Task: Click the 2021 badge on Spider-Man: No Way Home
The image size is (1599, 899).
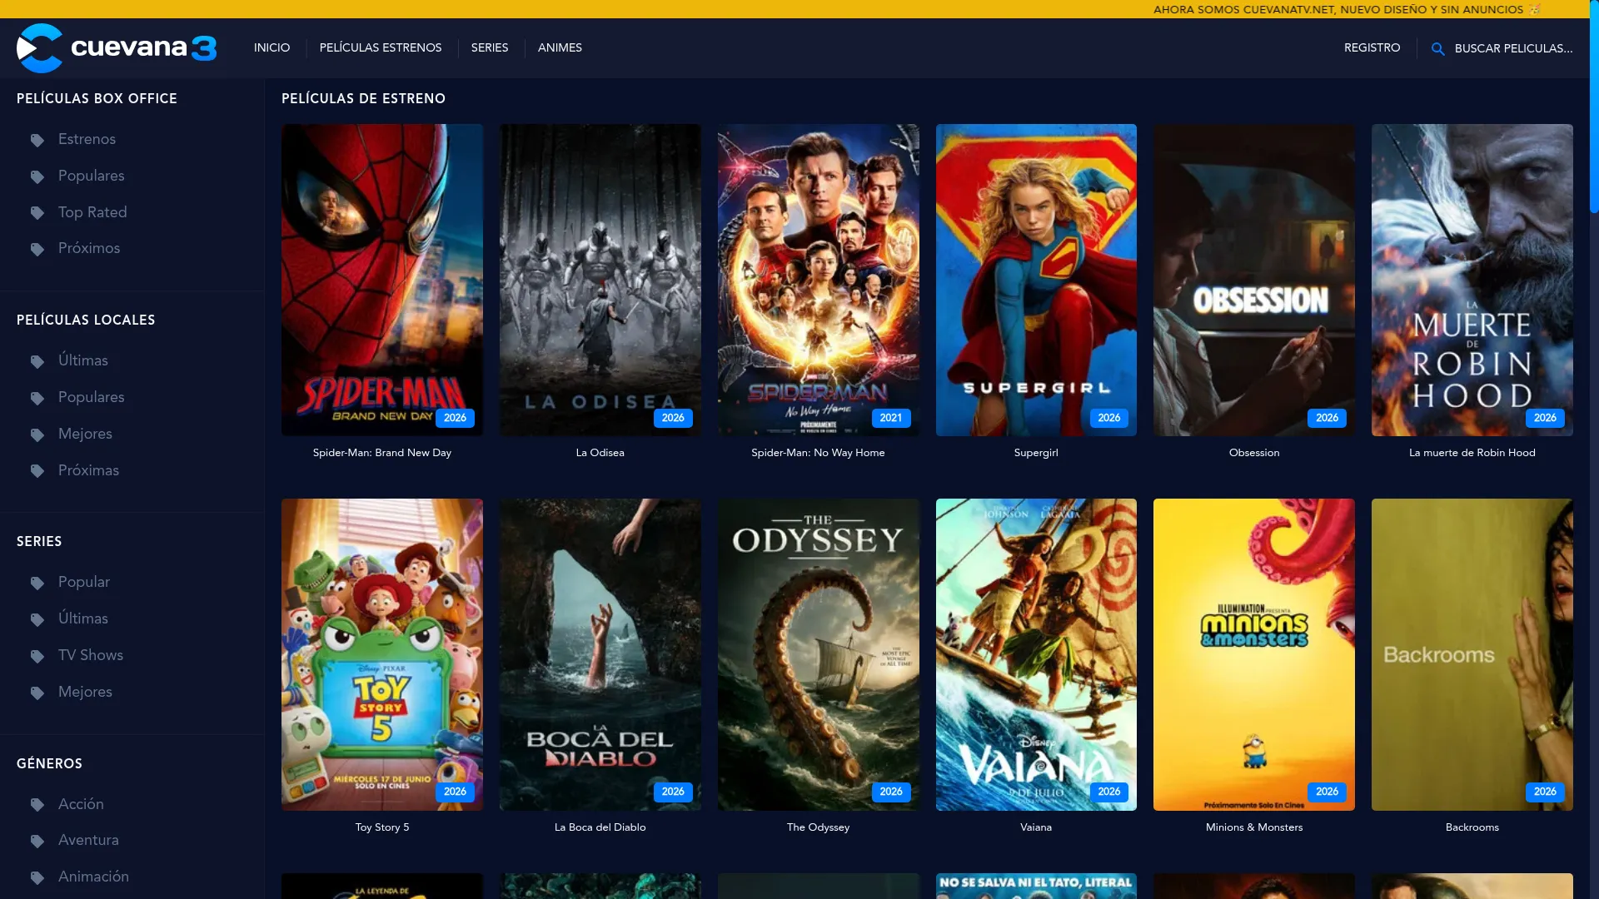Action: [x=891, y=418]
